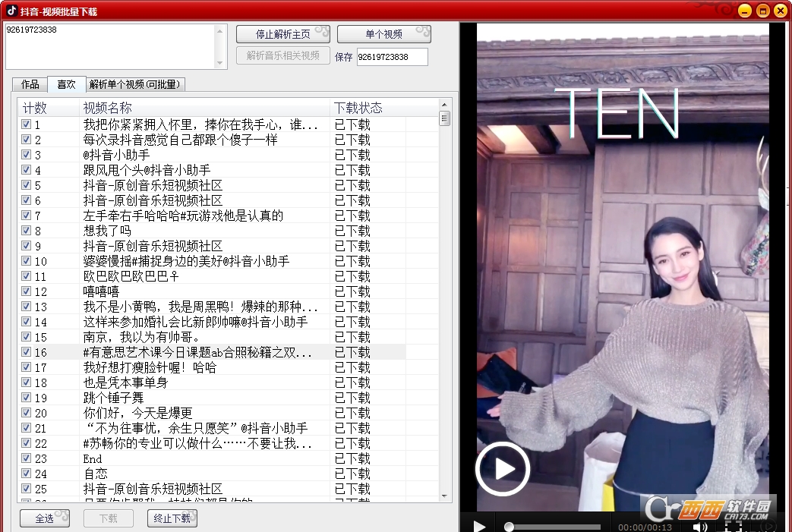Toggle fullscreen video via the bracket icon
Screen dimensions: 792x532
[x=734, y=527]
